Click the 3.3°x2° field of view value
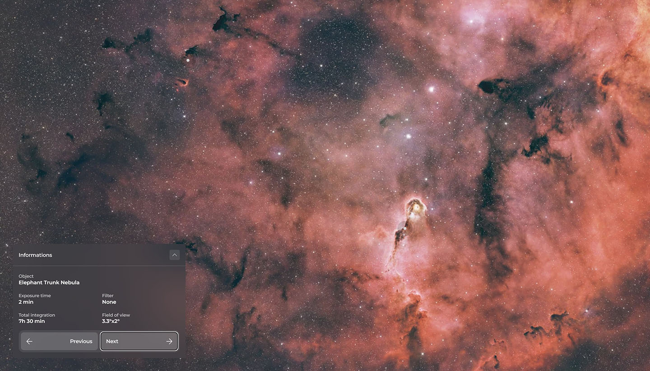Screen dimensions: 650x371 [x=111, y=321]
